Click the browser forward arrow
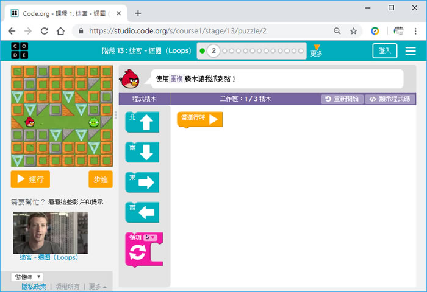 coord(28,31)
